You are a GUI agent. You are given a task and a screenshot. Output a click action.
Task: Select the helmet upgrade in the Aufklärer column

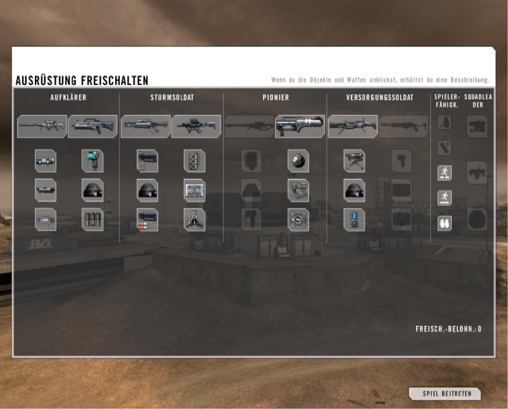point(92,190)
